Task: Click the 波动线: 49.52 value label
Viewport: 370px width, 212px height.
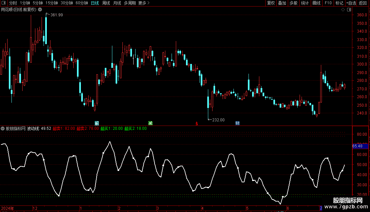Action: coord(39,129)
